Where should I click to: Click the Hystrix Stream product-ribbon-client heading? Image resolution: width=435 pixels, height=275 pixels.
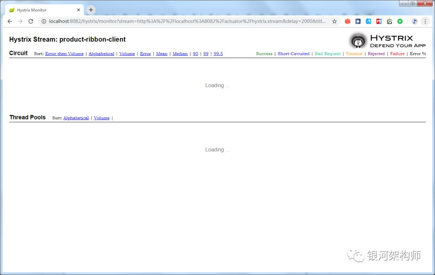(x=67, y=40)
